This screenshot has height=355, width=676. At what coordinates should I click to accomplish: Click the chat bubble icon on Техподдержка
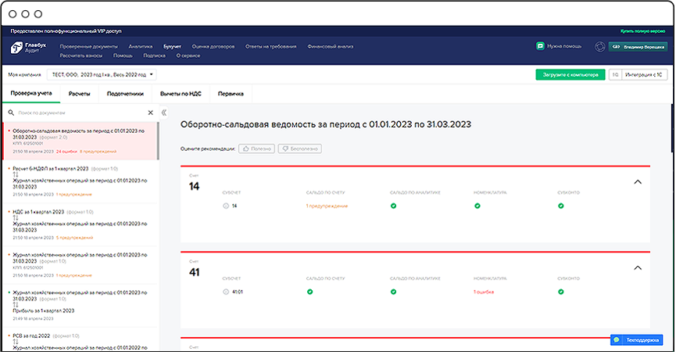coord(617,340)
